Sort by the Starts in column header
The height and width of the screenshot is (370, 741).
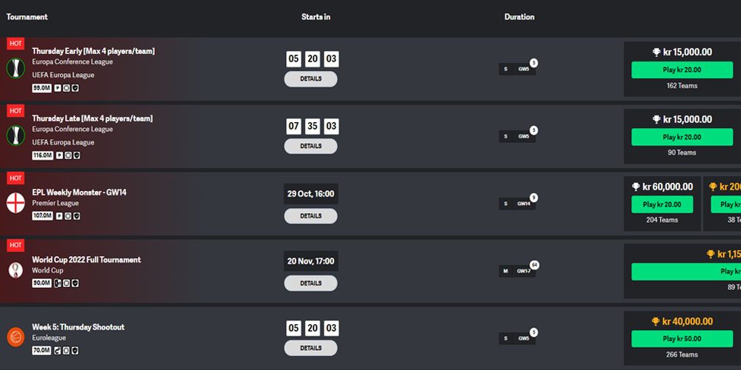[x=316, y=16]
